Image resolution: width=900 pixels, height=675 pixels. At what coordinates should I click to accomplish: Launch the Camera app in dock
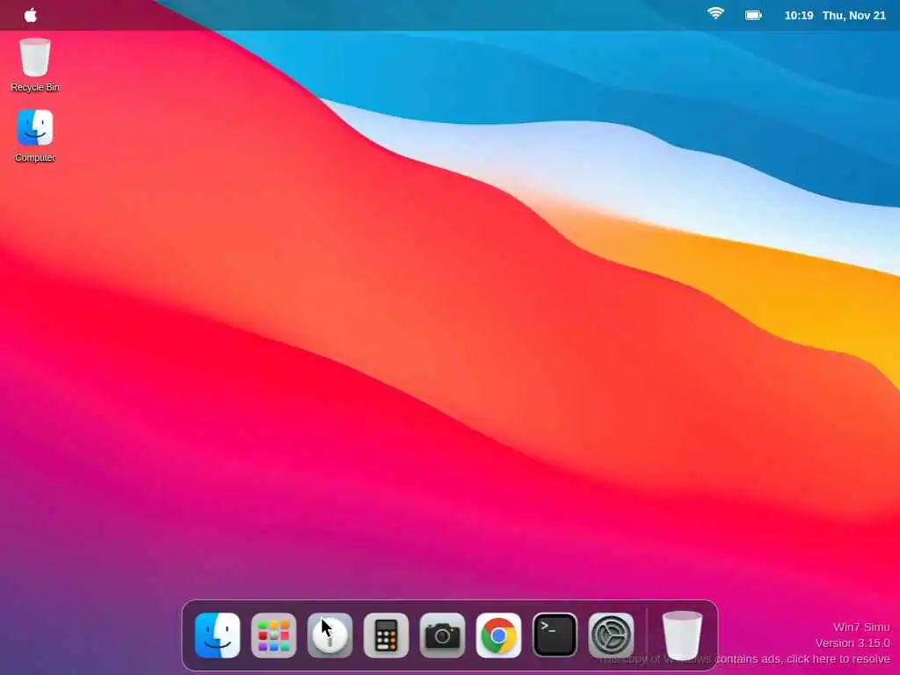443,635
